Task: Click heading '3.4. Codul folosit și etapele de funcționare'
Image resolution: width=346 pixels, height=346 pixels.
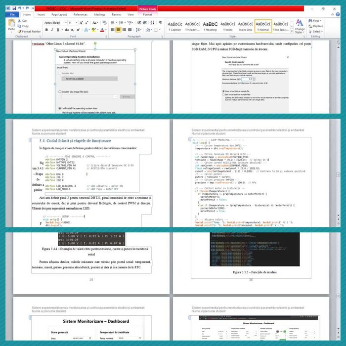Action: [x=75, y=141]
